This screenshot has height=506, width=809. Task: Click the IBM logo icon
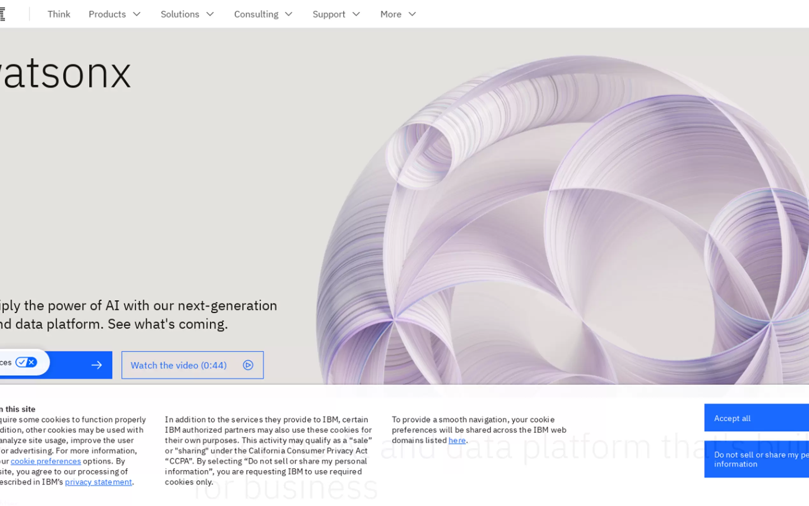pos(3,14)
